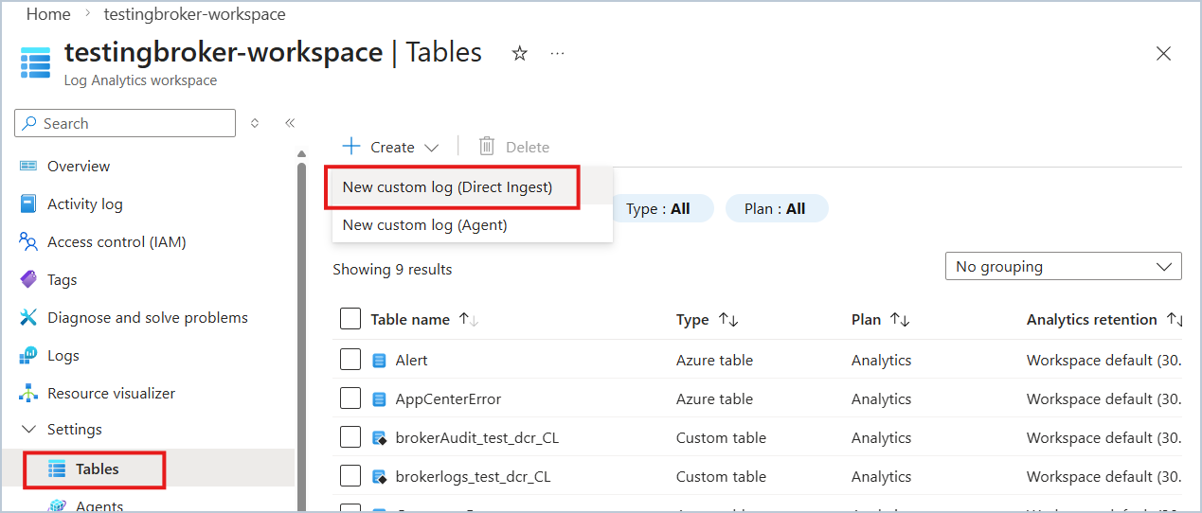Open Tags in the sidebar
The image size is (1202, 513).
tap(63, 279)
